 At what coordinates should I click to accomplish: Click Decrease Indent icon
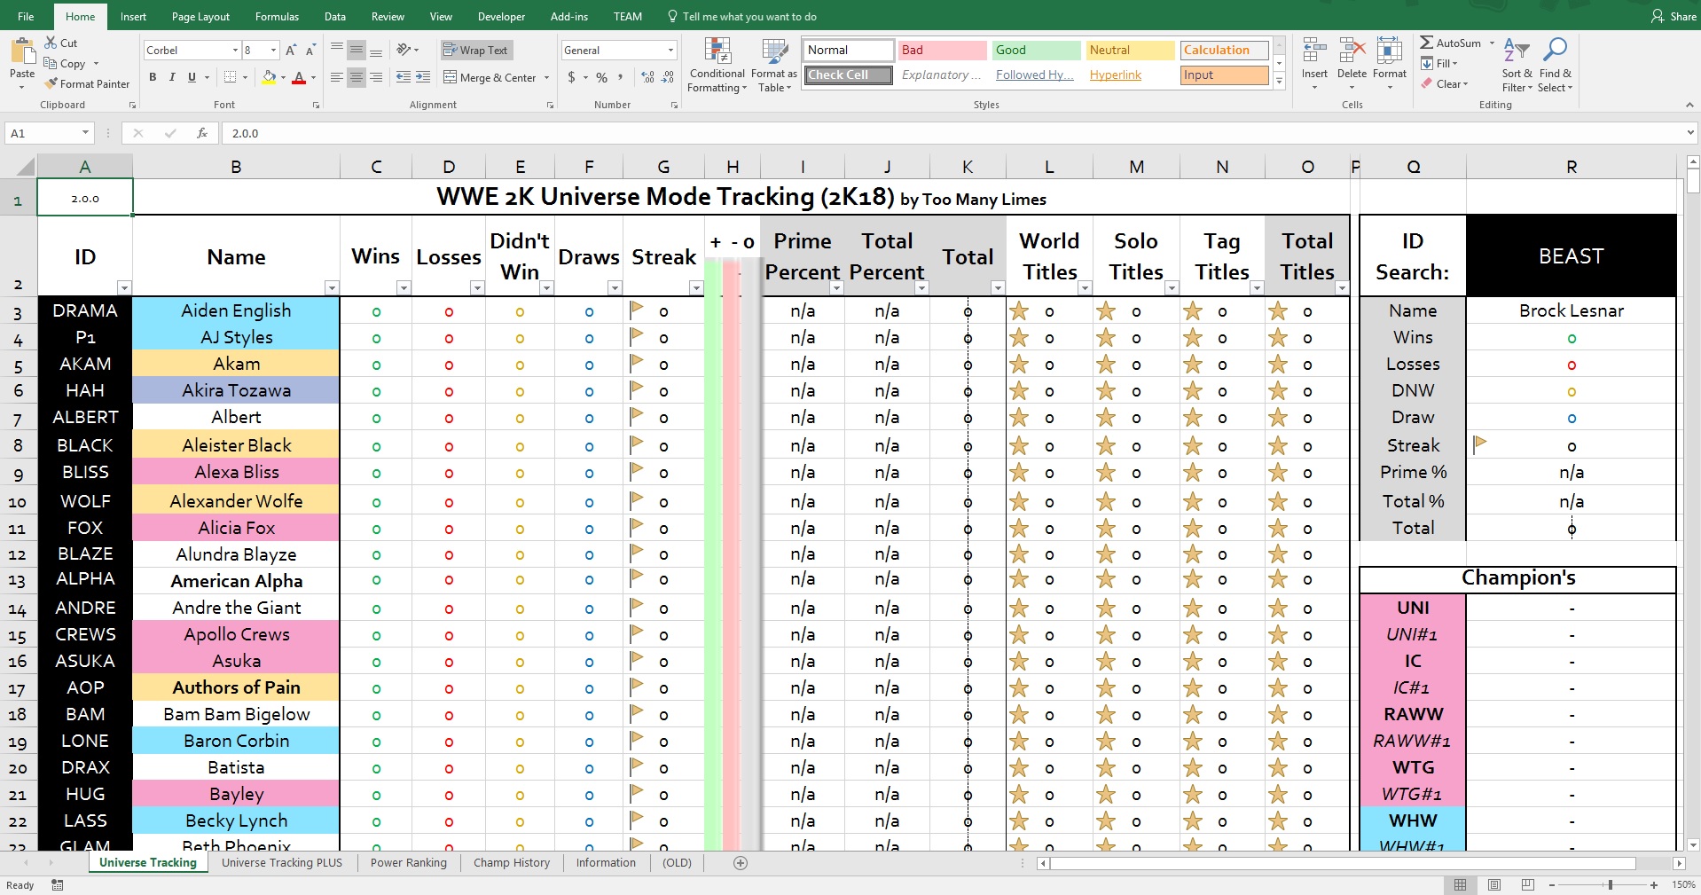(404, 77)
